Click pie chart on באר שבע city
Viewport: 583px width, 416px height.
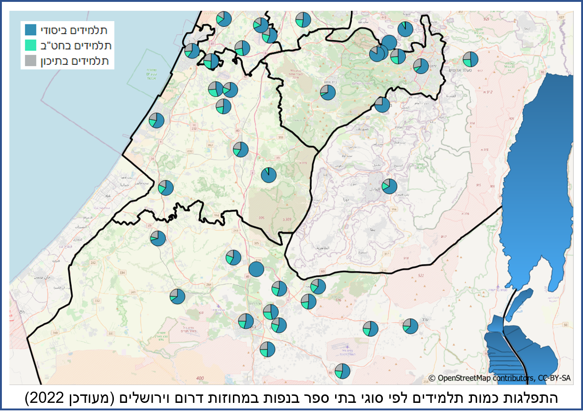point(246,321)
